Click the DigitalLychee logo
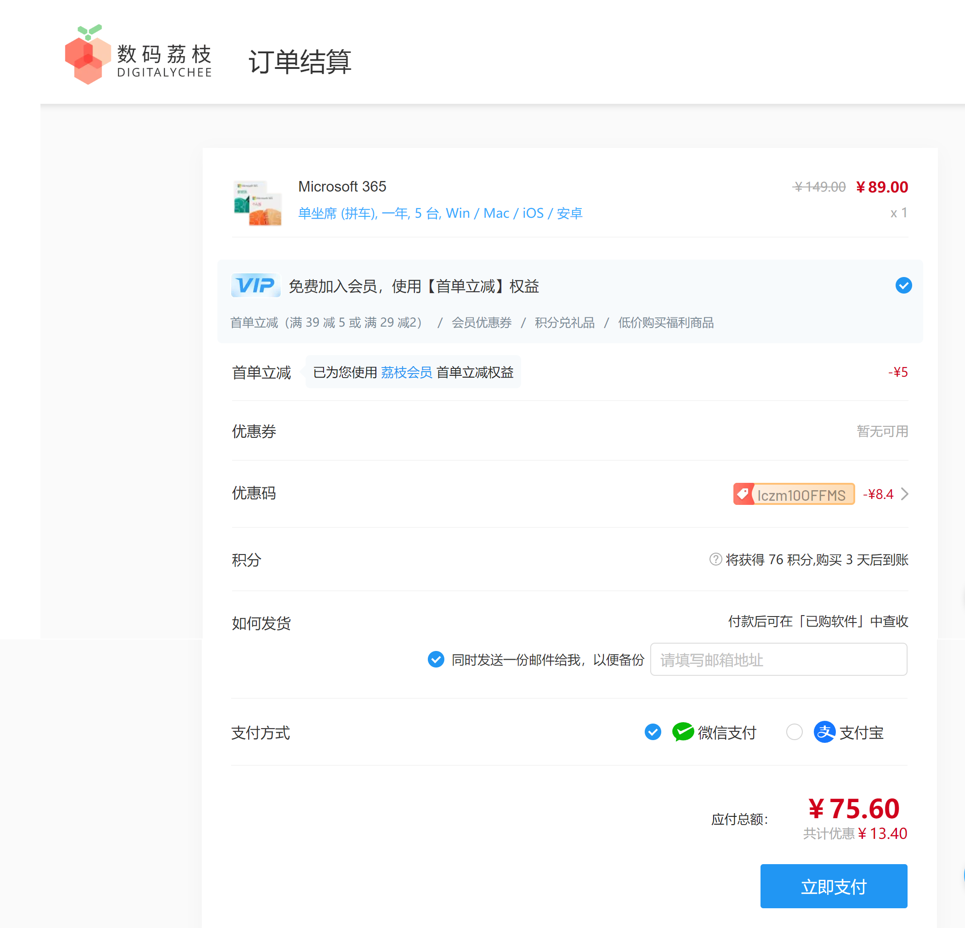Image resolution: width=965 pixels, height=928 pixels. 138,55
